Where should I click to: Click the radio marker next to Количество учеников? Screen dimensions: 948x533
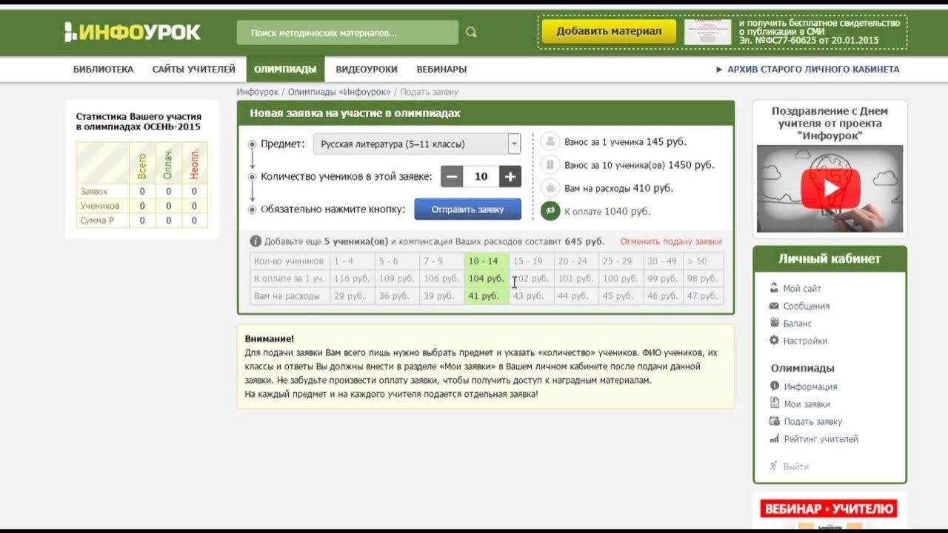coord(253,177)
